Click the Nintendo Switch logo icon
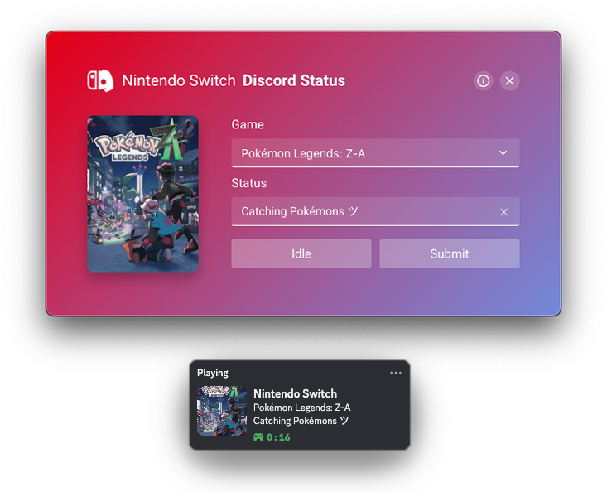This screenshot has width=607, height=492. tap(100, 81)
